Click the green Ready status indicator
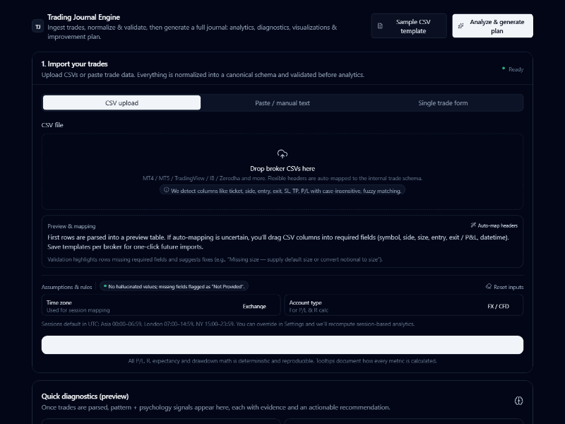 pyautogui.click(x=504, y=69)
